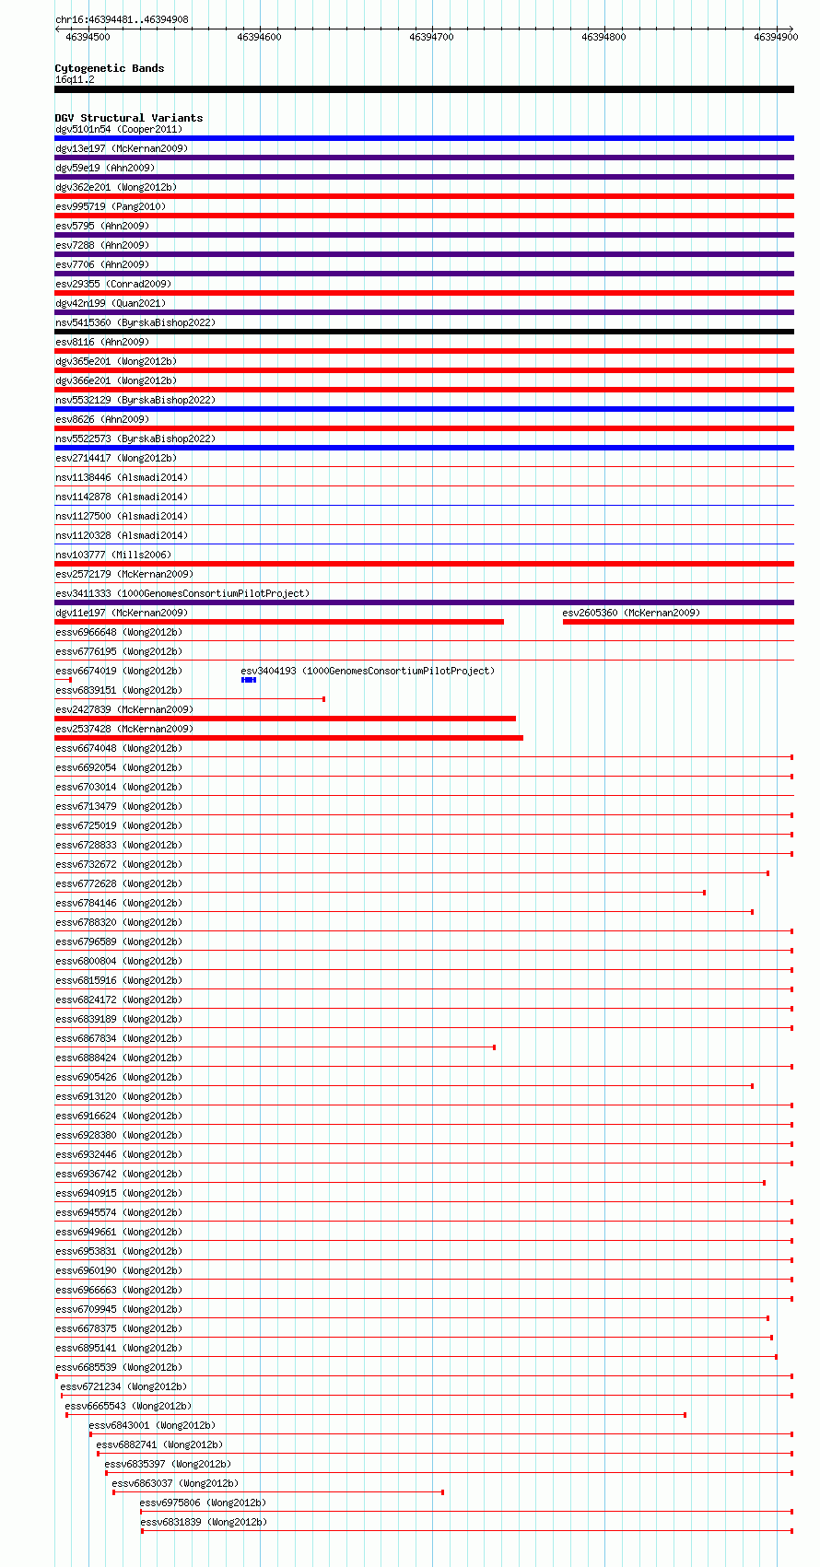
Task: Click esv2537428 (McKernan2009) label
Action: (124, 729)
